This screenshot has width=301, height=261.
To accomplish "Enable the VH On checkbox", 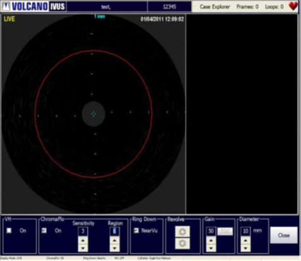I will point(9,231).
